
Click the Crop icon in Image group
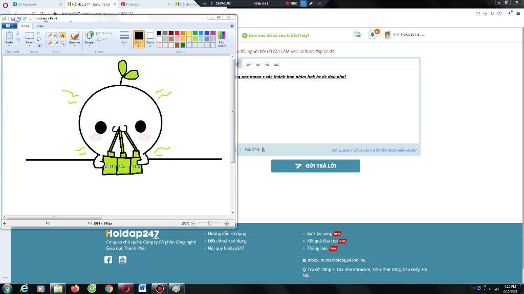(x=39, y=33)
